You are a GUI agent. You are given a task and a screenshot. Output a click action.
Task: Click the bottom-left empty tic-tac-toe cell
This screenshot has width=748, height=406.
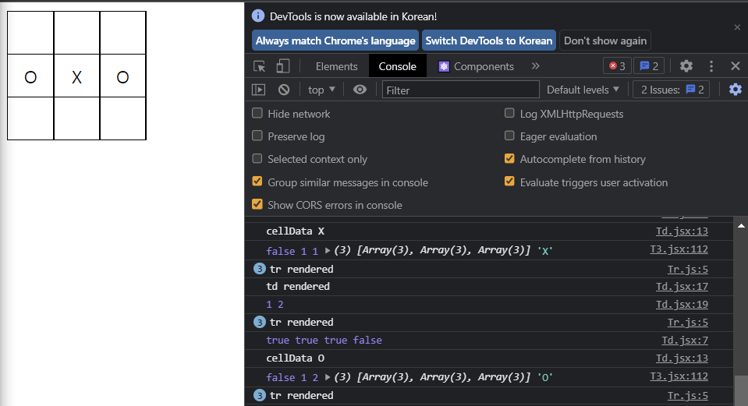click(x=30, y=118)
